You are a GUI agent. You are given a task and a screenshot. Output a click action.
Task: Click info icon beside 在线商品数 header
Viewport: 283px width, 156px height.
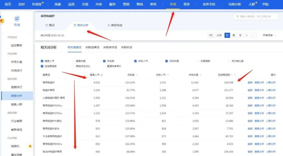point(231,75)
